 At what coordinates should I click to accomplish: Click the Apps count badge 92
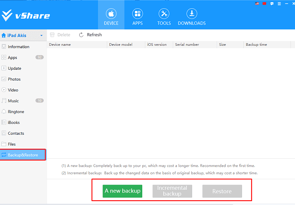39,57
